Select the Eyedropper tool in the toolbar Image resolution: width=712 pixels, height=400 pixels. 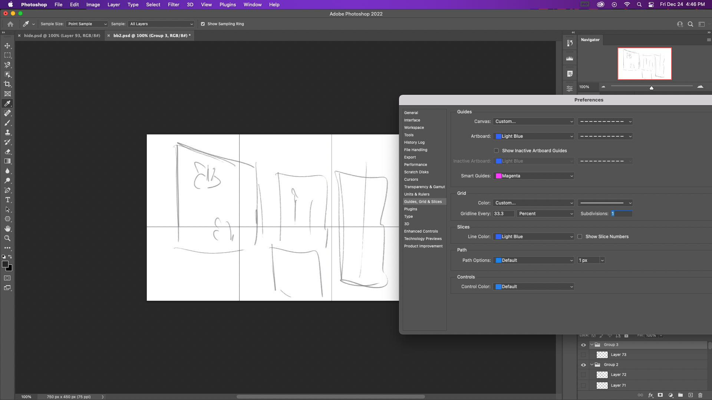[x=7, y=103]
